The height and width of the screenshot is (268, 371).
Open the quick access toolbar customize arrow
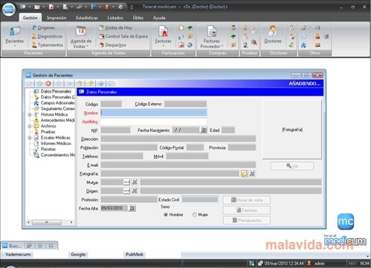click(132, 7)
